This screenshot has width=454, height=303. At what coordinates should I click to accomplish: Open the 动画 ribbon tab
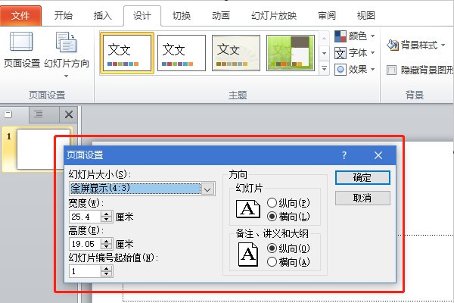[221, 15]
